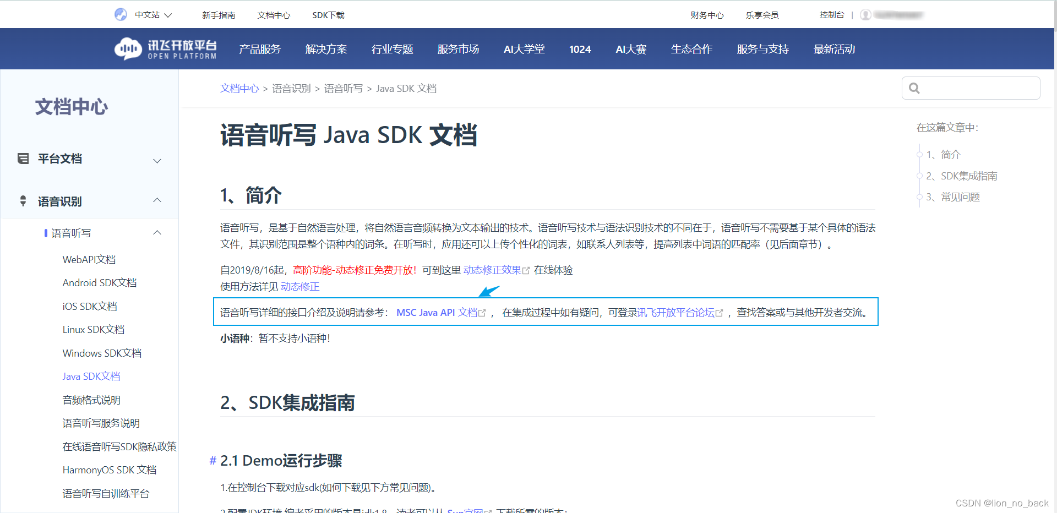
Task: Jump to 1、简介 in article outline
Action: pos(943,154)
